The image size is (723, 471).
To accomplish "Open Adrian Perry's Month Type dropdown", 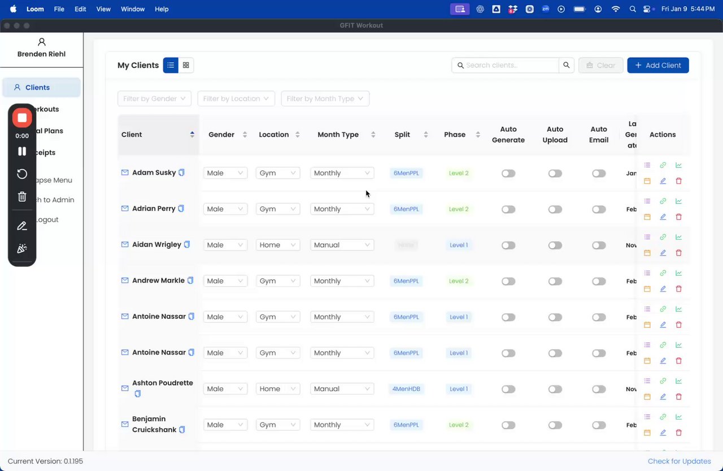I will pyautogui.click(x=342, y=209).
